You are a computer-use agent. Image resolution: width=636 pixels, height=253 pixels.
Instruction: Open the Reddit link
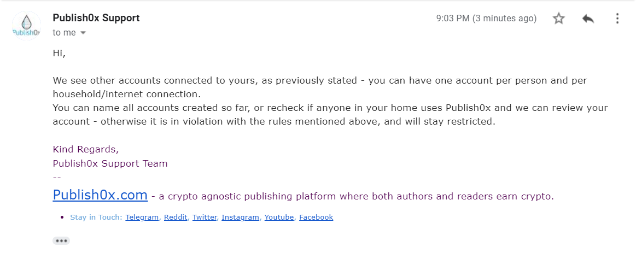click(176, 217)
